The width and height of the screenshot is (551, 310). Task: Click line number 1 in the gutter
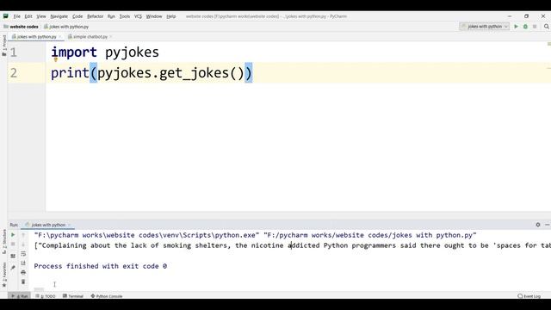(14, 53)
